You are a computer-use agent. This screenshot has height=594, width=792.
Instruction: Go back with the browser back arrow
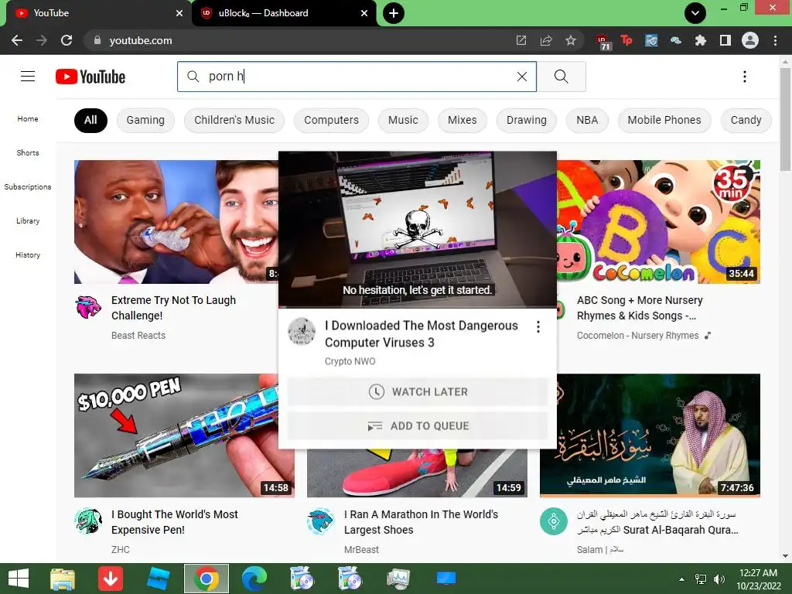17,40
